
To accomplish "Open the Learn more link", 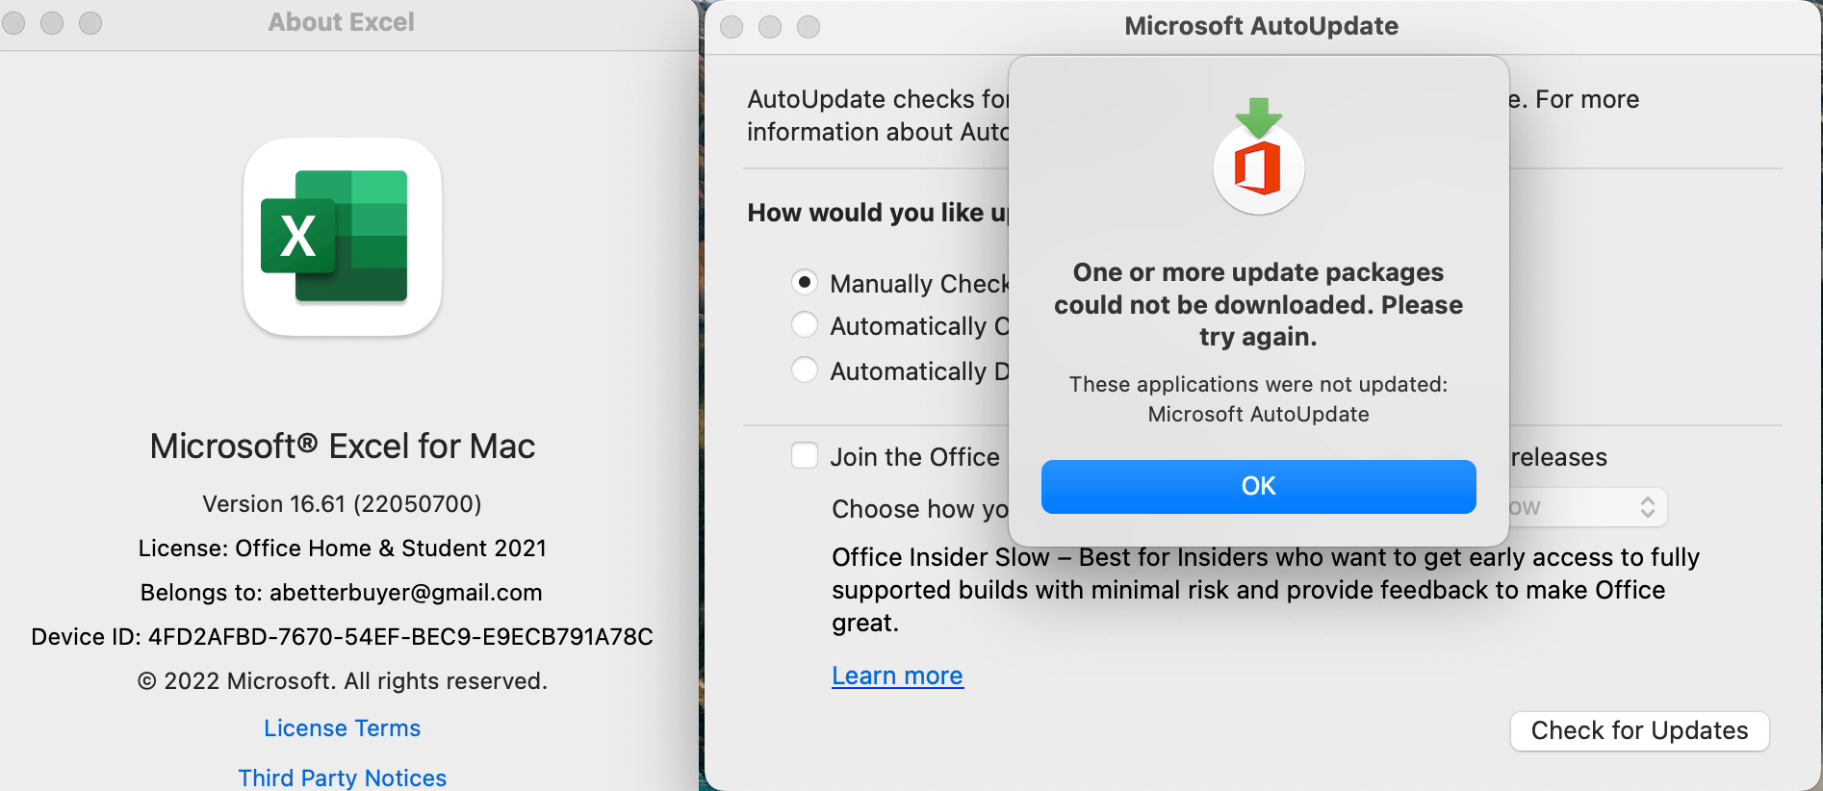I will point(897,676).
